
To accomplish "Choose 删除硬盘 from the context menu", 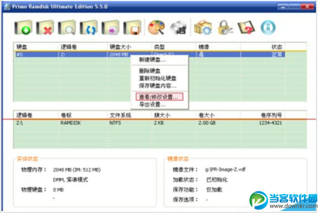I will coord(150,70).
